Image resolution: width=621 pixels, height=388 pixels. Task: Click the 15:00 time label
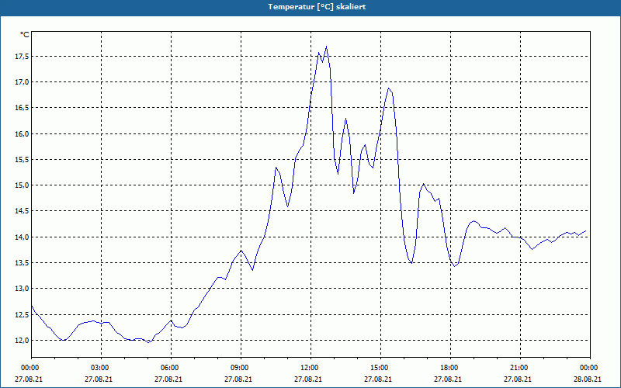pos(380,368)
